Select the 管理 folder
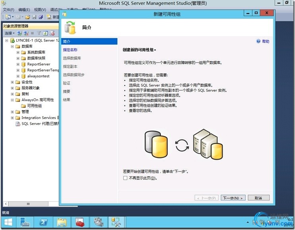The width and height of the screenshot is (295, 230). 25,112
